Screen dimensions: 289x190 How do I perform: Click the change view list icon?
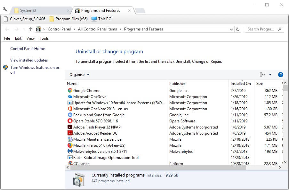[263, 75]
